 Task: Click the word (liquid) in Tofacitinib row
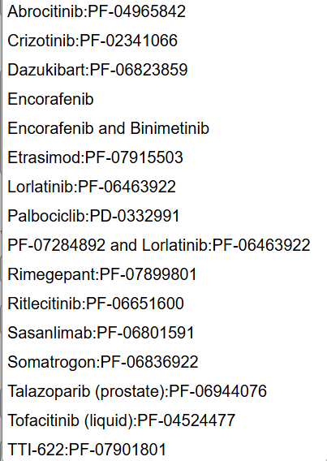110,420
